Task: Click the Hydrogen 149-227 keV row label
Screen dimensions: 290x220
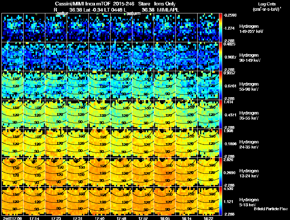Action: (251, 29)
